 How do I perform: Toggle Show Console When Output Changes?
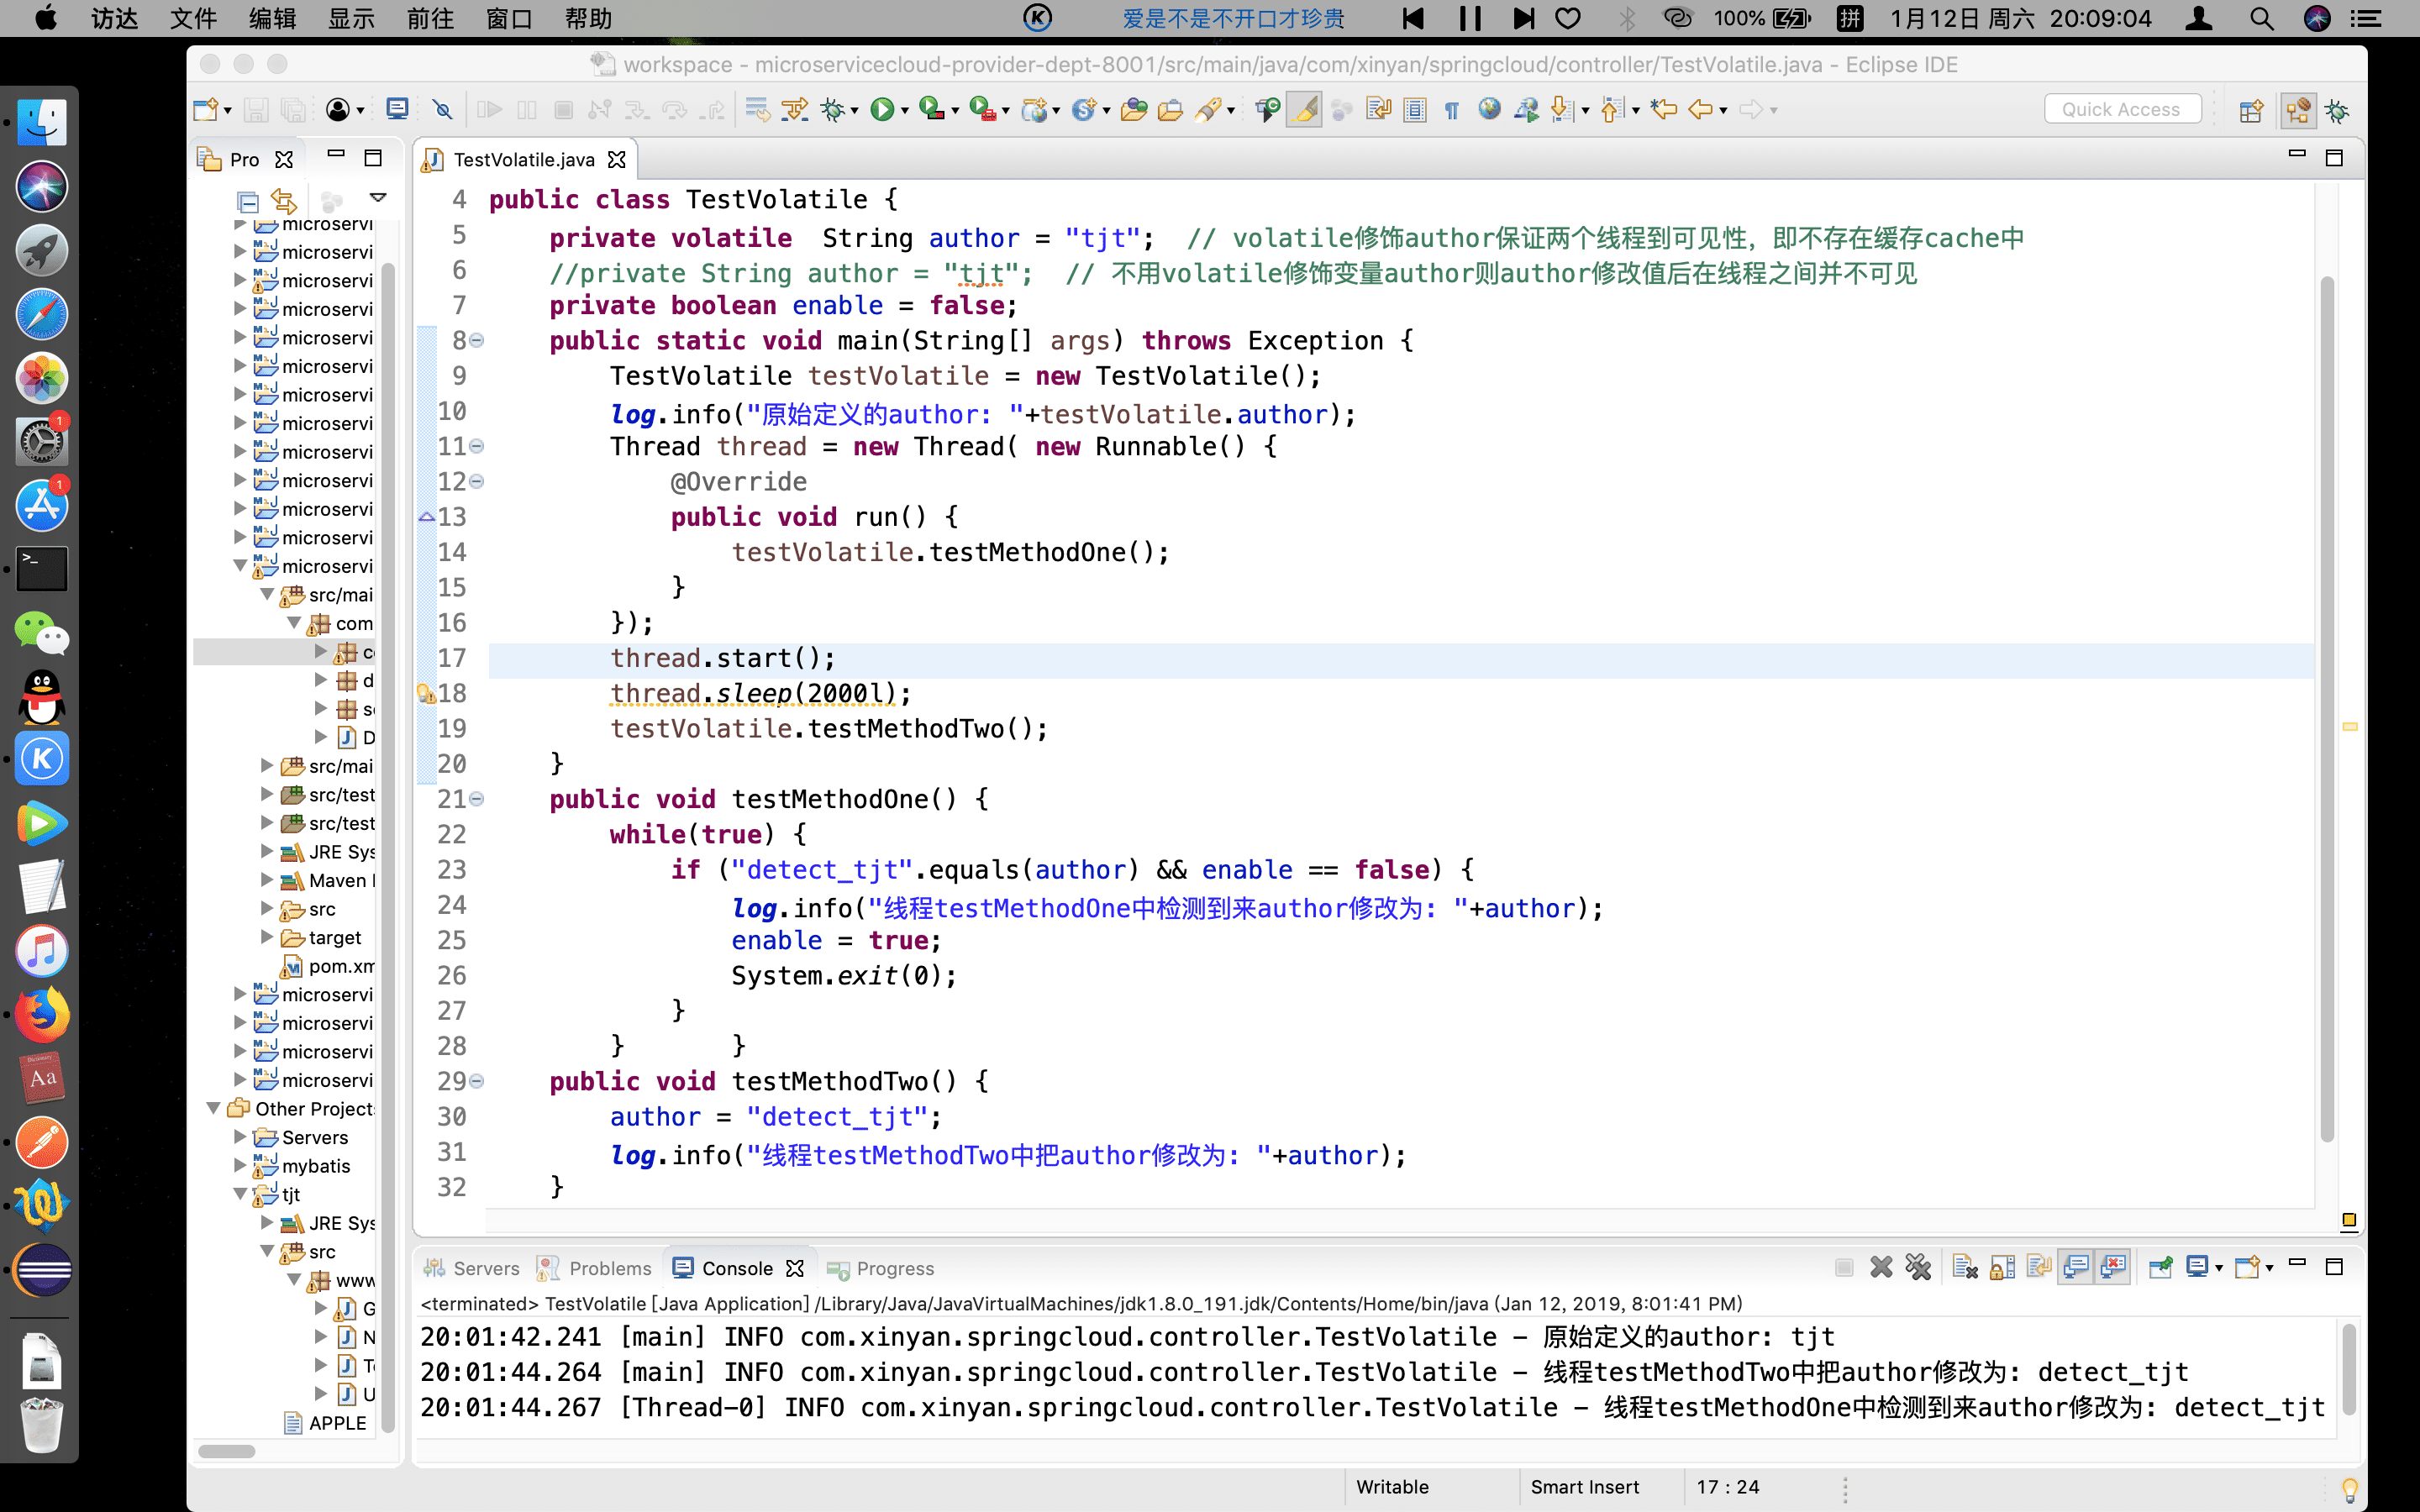2076,1267
